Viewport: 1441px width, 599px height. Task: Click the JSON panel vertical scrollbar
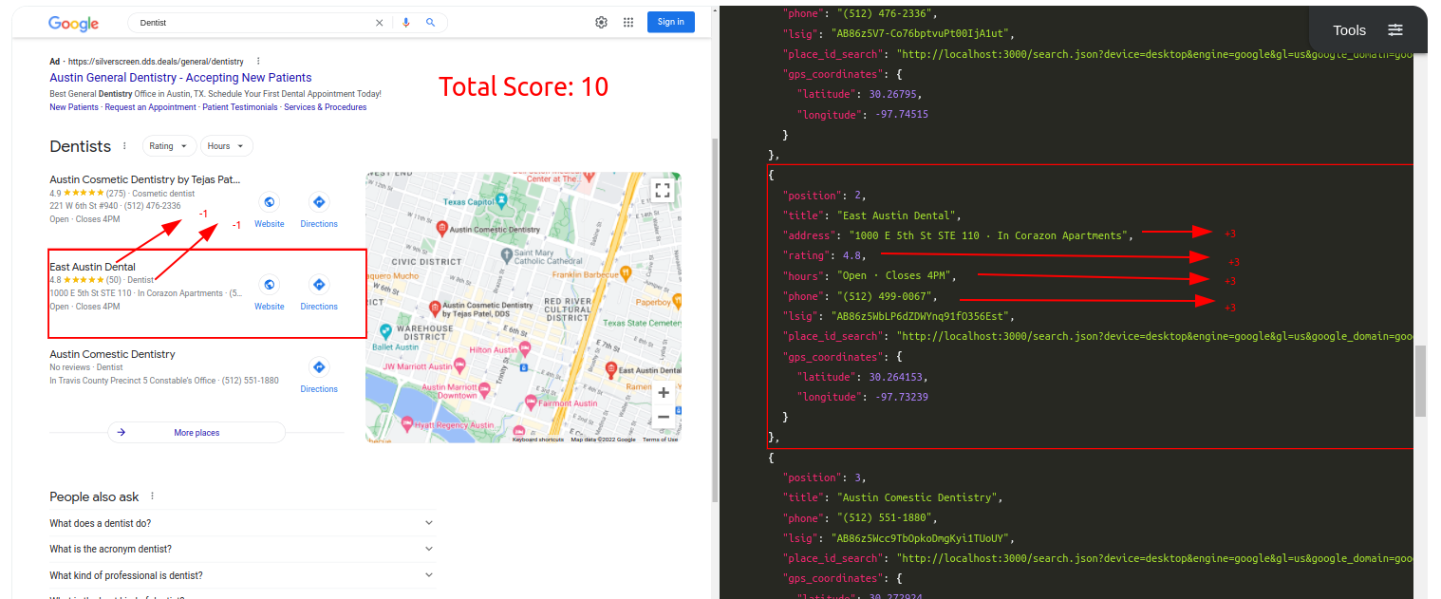pos(1420,381)
